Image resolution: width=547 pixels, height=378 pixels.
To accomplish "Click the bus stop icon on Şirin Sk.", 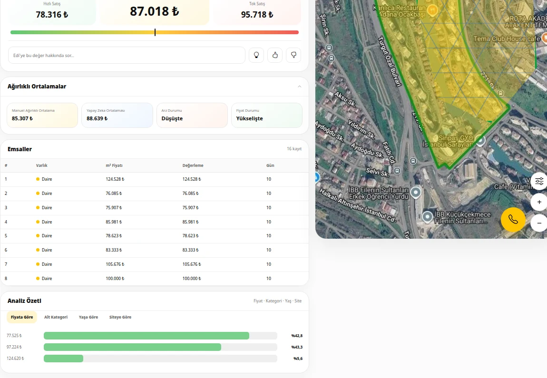I will 329,48.
